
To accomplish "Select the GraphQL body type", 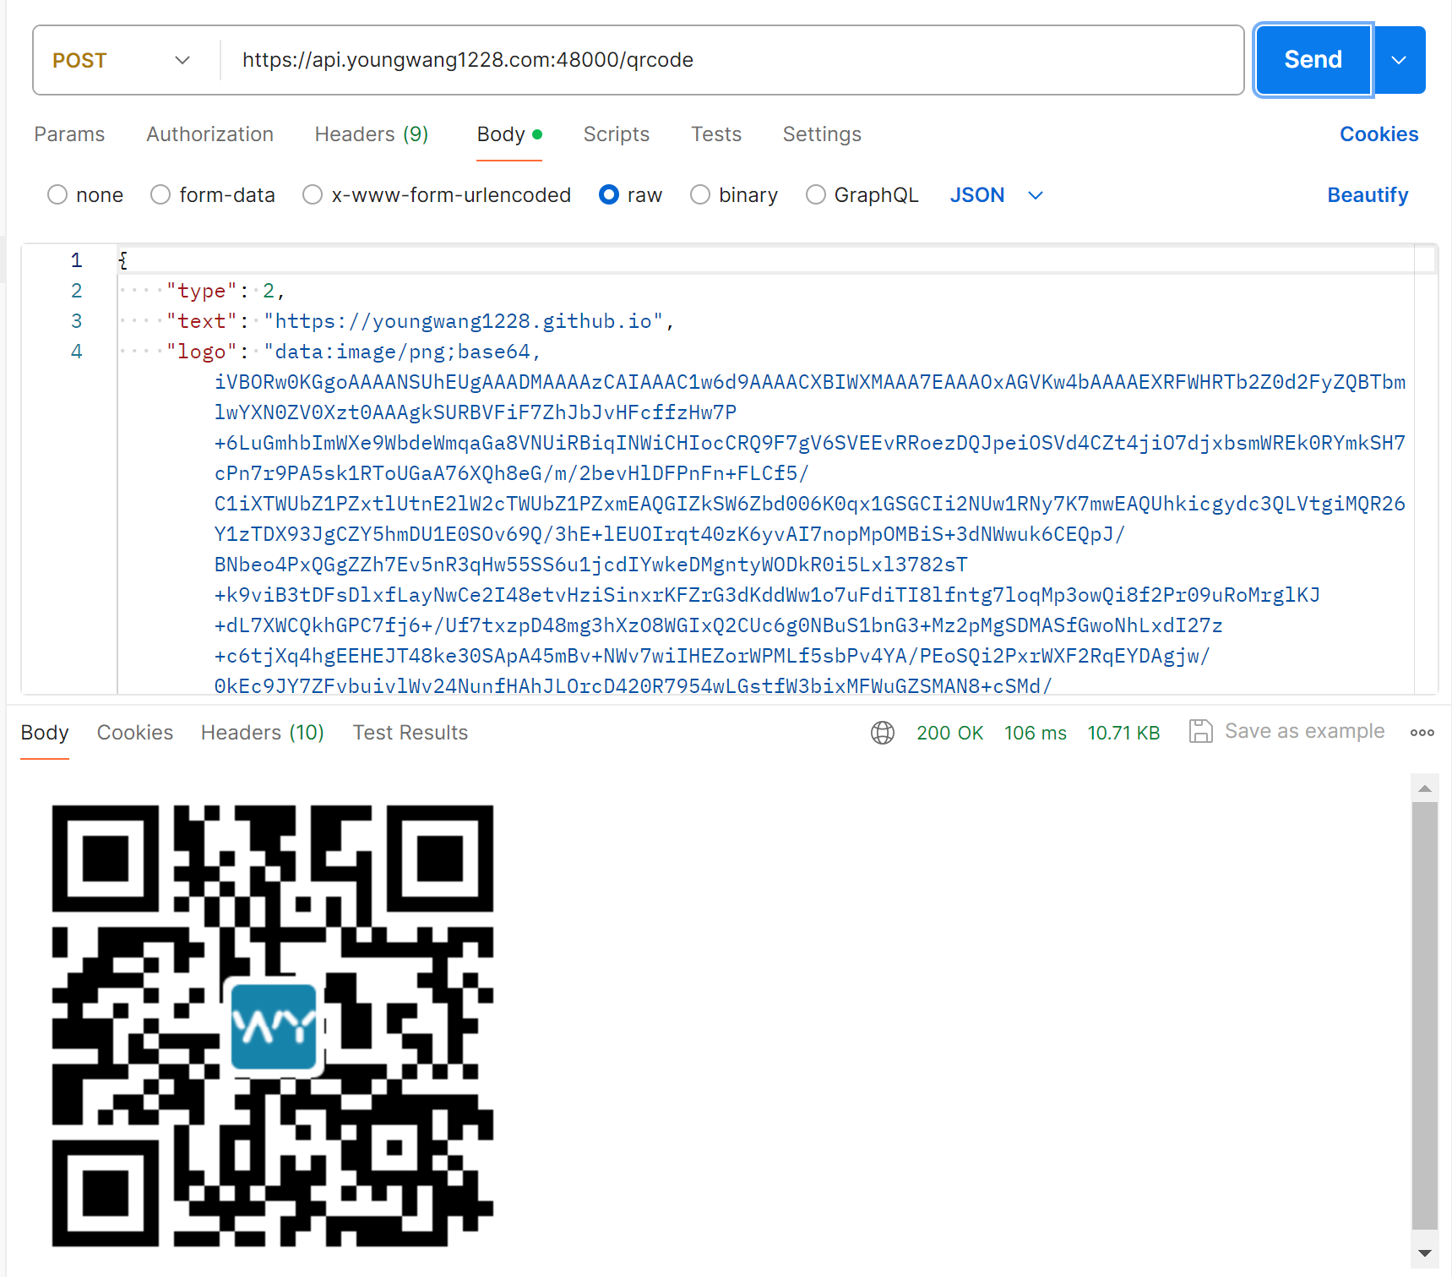I will [x=815, y=195].
